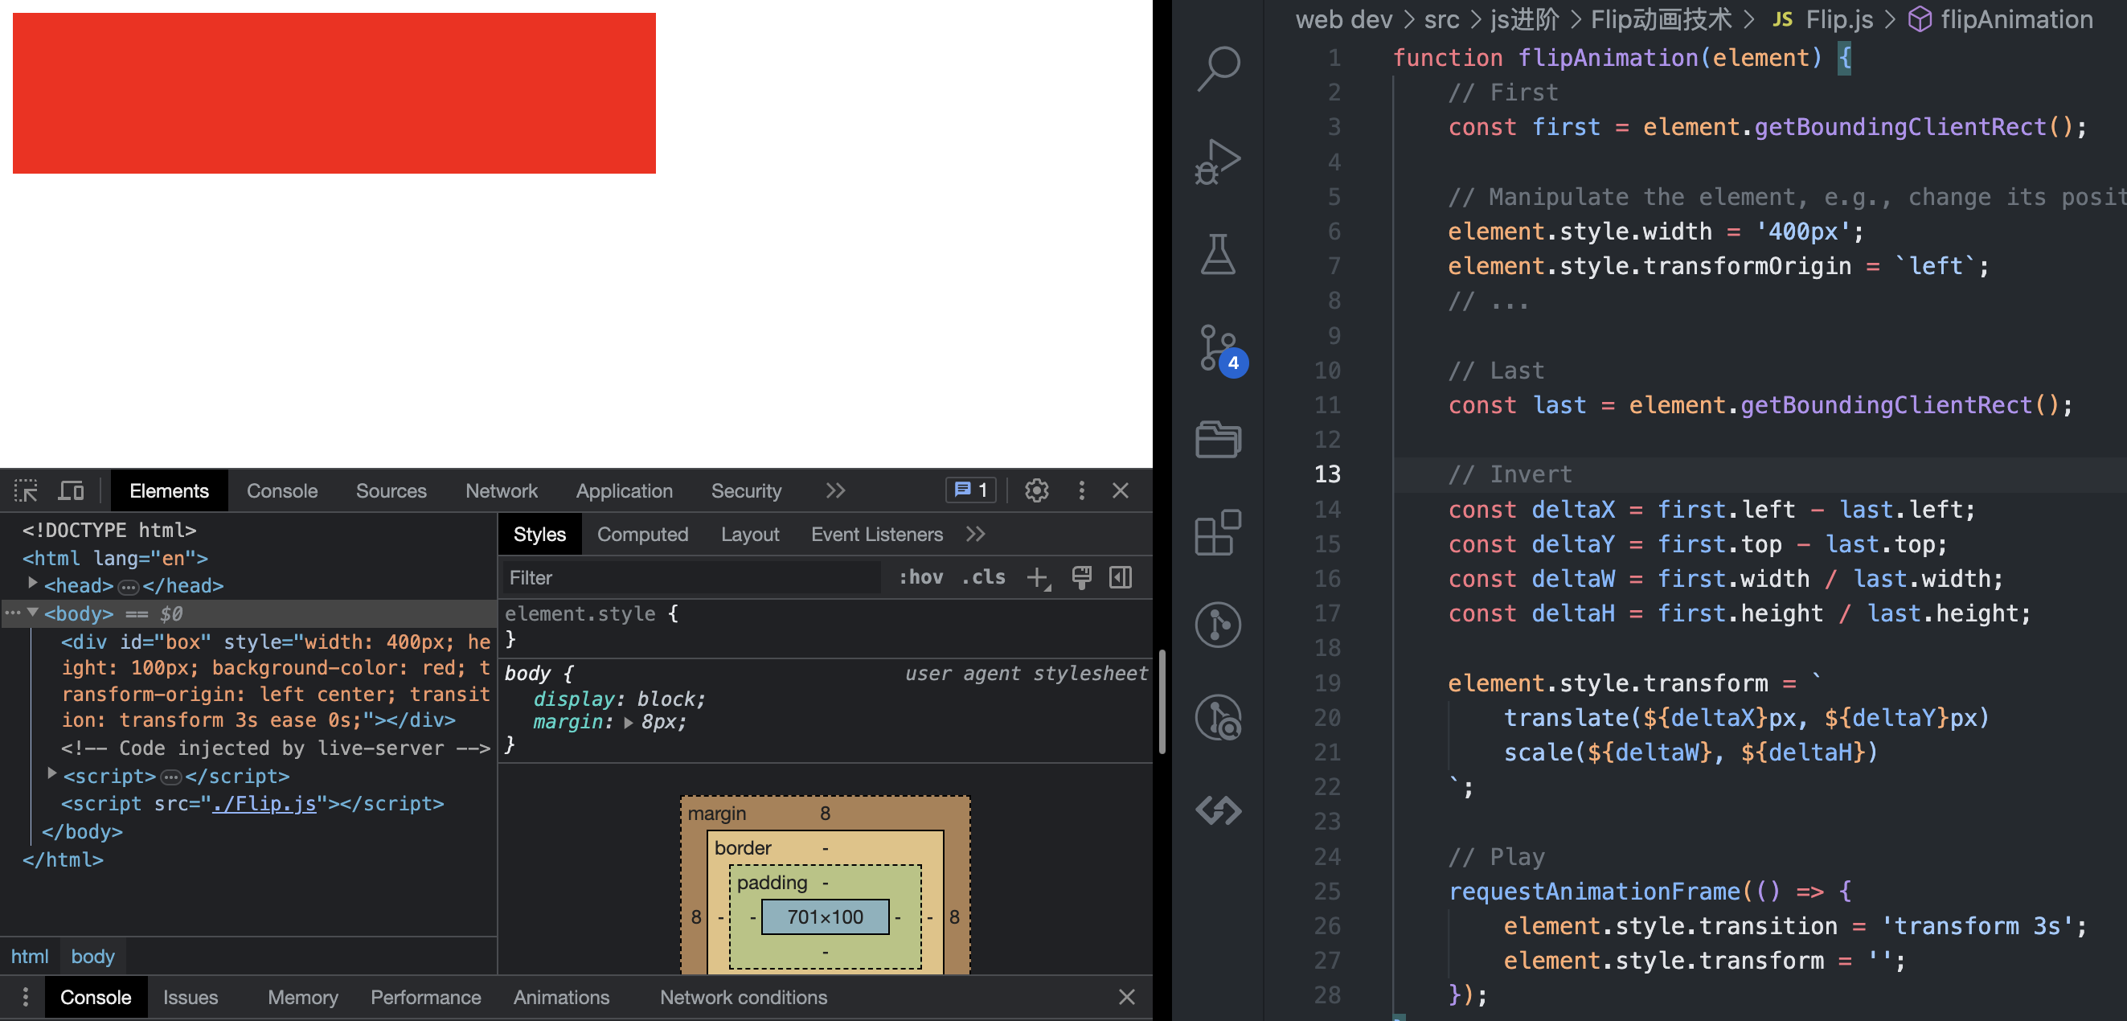The width and height of the screenshot is (2127, 1021).
Task: Open DevTools settings gear
Action: [x=1036, y=490]
